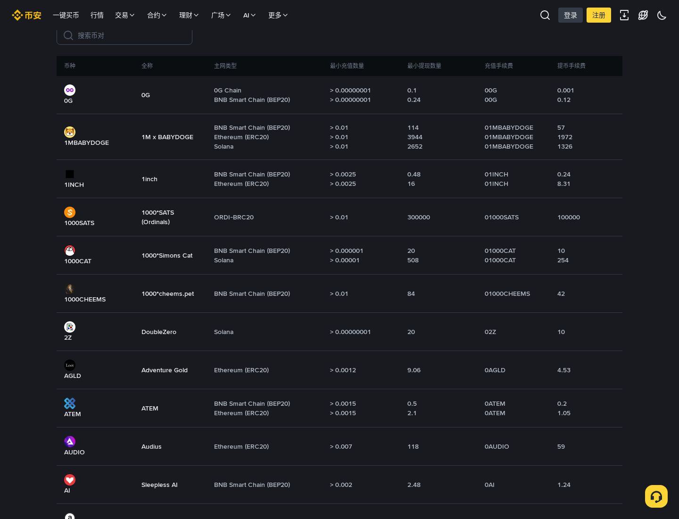Toggle dark mode moon icon
This screenshot has width=679, height=519.
pyautogui.click(x=662, y=15)
